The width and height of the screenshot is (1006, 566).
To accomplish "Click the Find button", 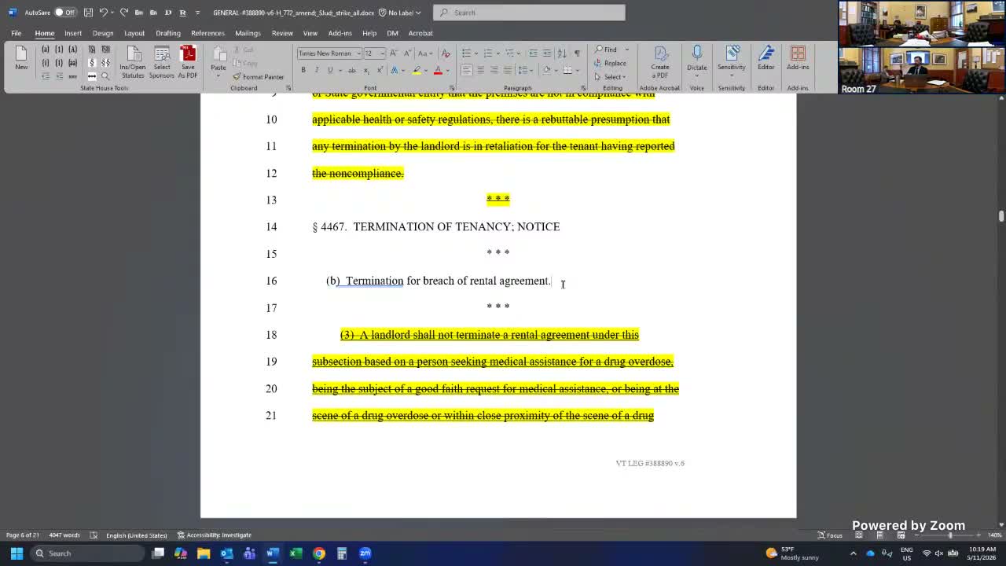I will coord(605,50).
